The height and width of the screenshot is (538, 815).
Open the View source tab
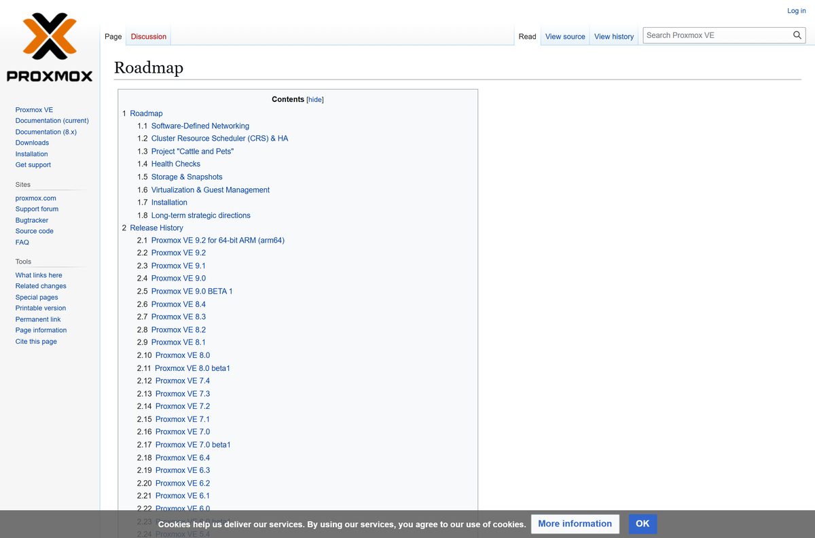pyautogui.click(x=565, y=37)
